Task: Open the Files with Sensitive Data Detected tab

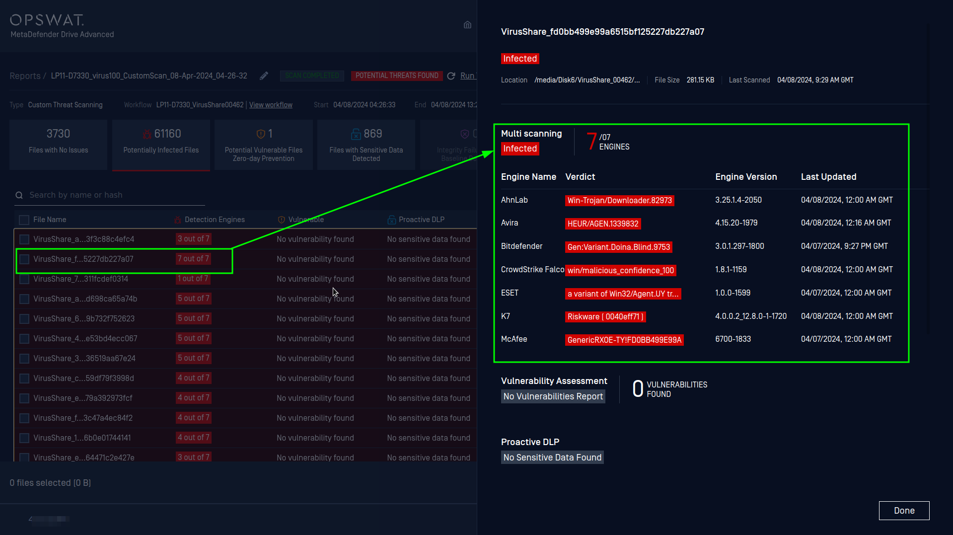Action: pyautogui.click(x=366, y=145)
